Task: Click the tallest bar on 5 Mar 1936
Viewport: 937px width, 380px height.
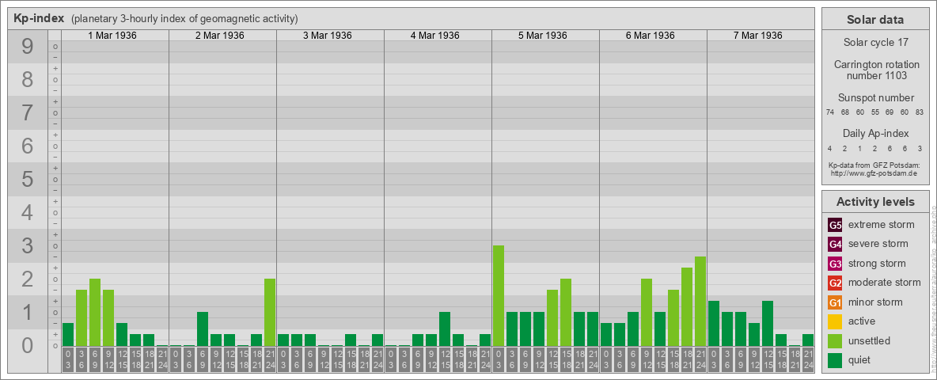Action: click(499, 295)
